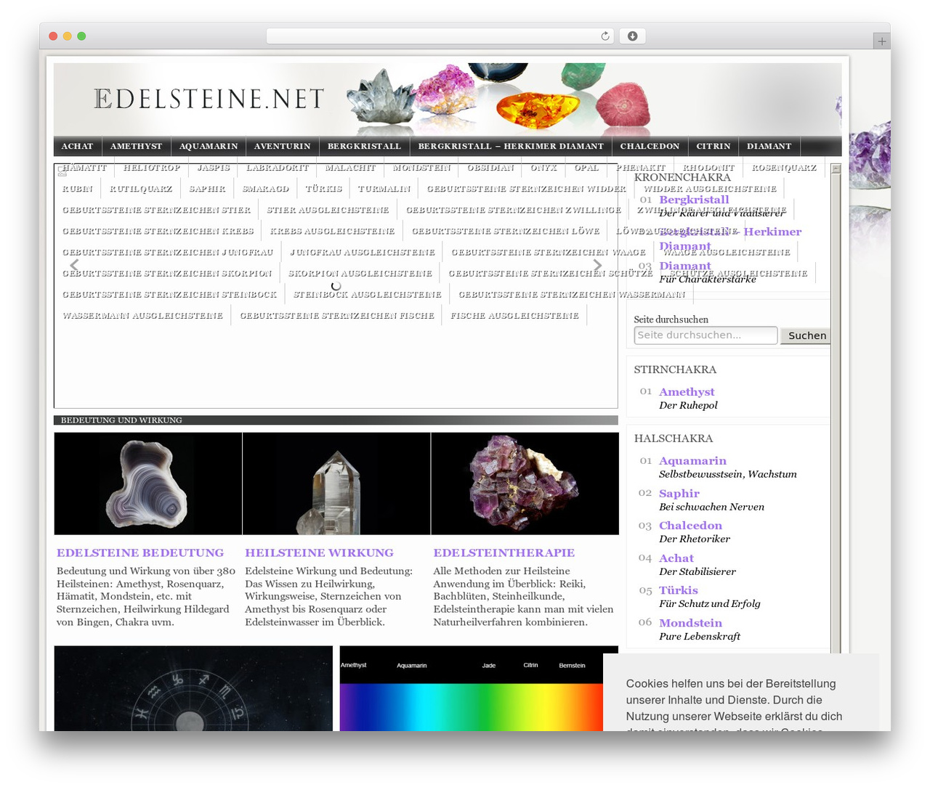Open the Aventurin menu item
This screenshot has width=930, height=787.
[x=283, y=146]
